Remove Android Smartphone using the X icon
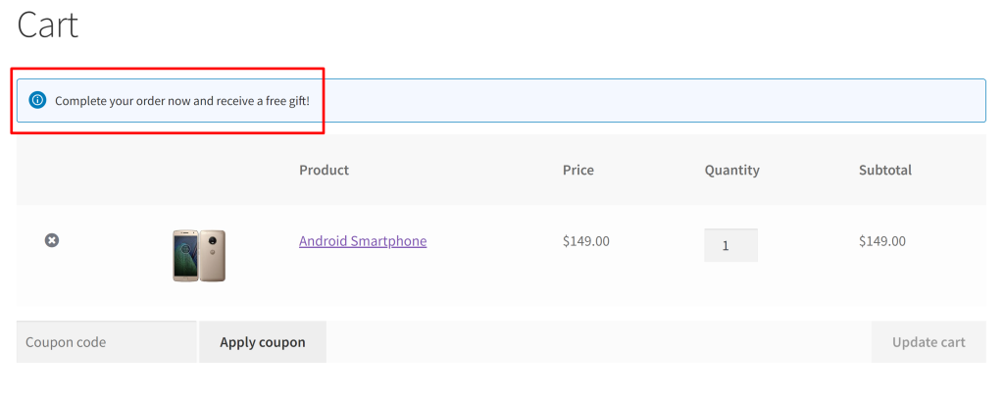Image resolution: width=1004 pixels, height=402 pixels. (52, 240)
